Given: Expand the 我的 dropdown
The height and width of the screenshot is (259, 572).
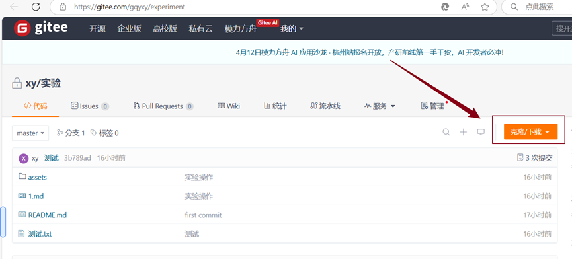Looking at the screenshot, I should (292, 29).
